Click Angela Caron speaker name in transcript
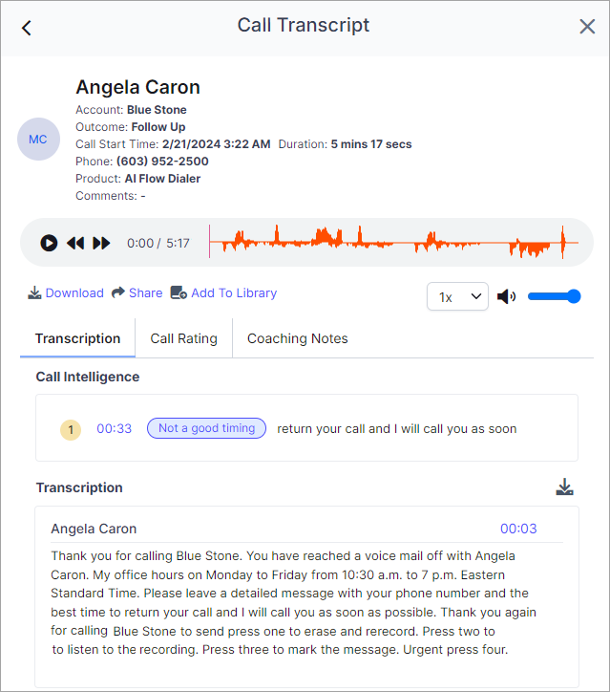Viewport: 610px width, 692px height. click(94, 529)
